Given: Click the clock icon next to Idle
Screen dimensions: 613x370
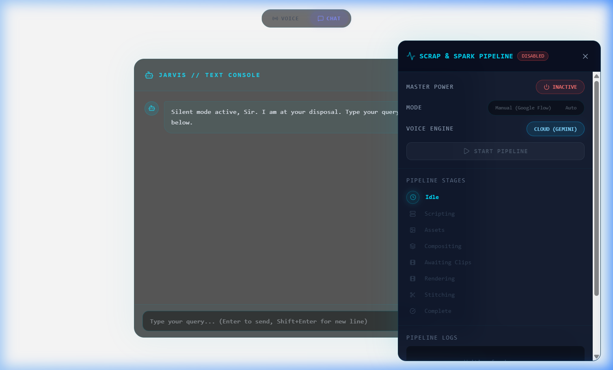Looking at the screenshot, I should pyautogui.click(x=413, y=197).
